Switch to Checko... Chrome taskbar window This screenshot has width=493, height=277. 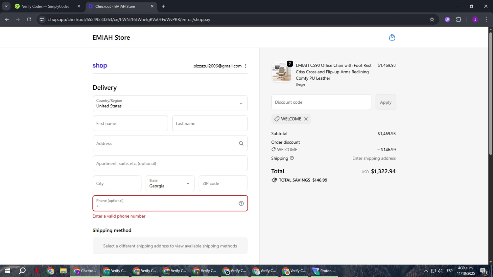coord(85,271)
